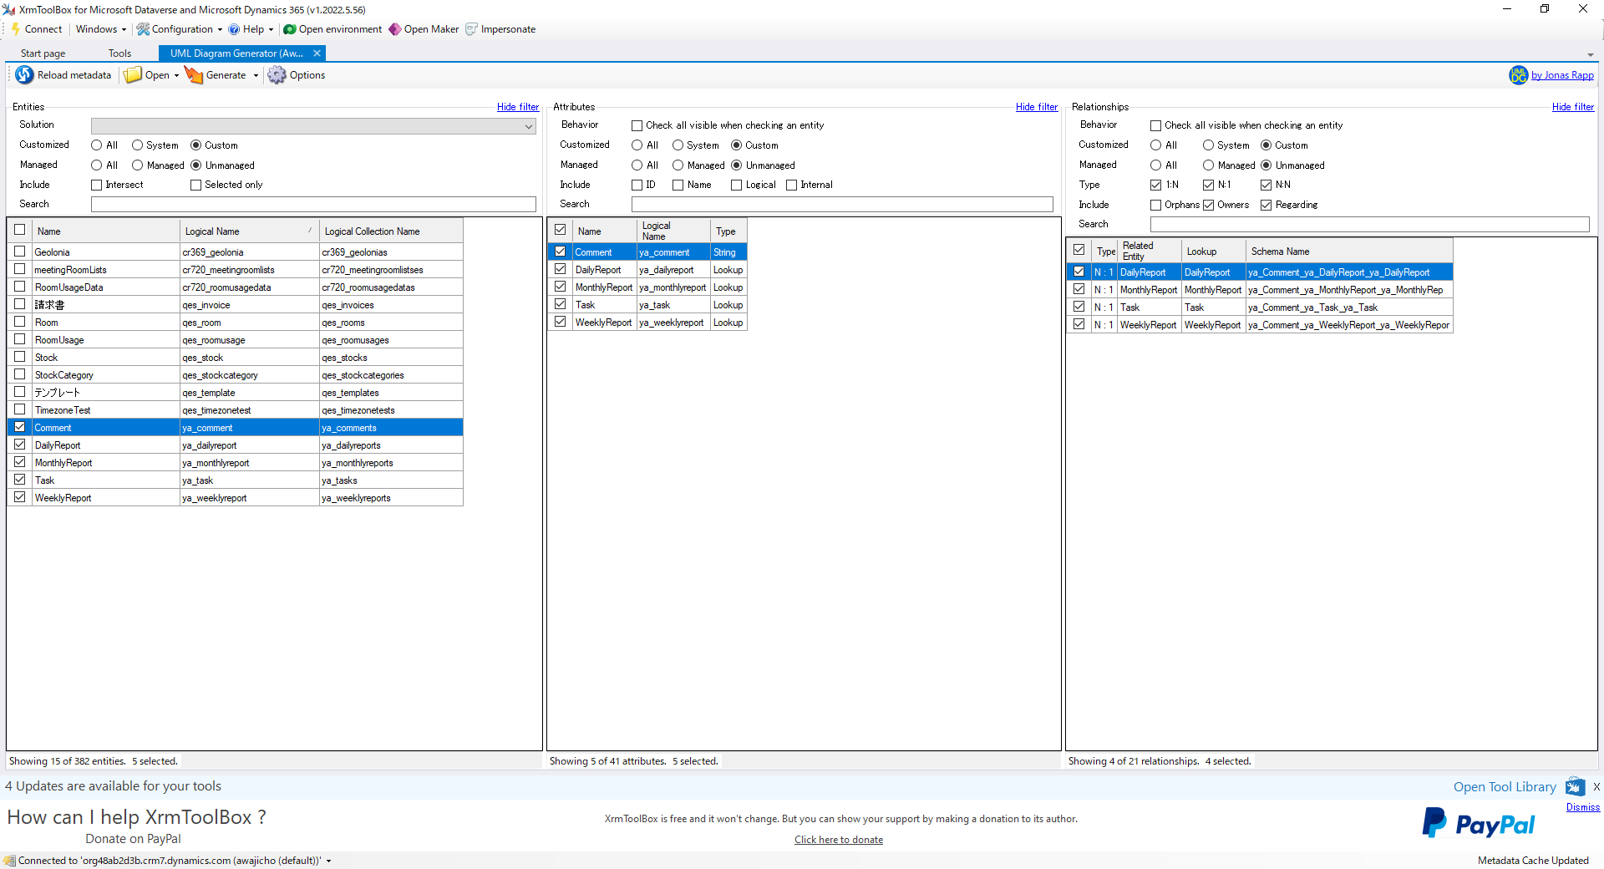Screen dimensions: 1604x869
Task: Click the Impersonate menu item
Action: (508, 29)
